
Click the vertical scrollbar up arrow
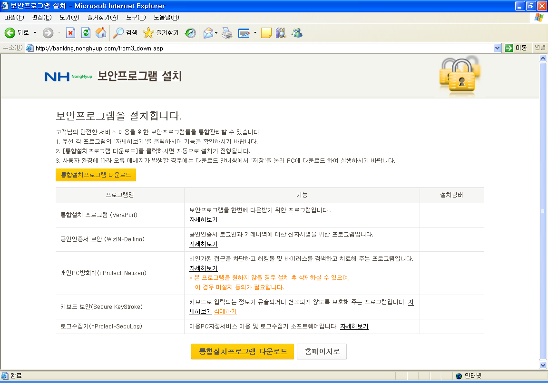pyautogui.click(x=543, y=59)
